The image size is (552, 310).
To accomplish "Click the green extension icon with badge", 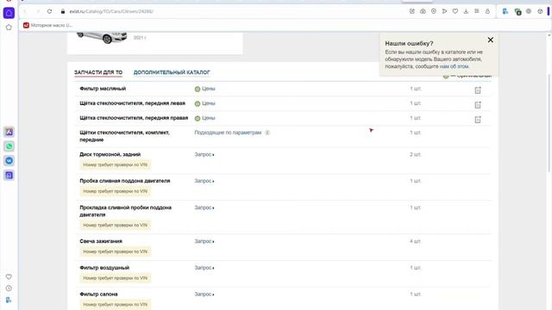I will pyautogui.click(x=517, y=11).
